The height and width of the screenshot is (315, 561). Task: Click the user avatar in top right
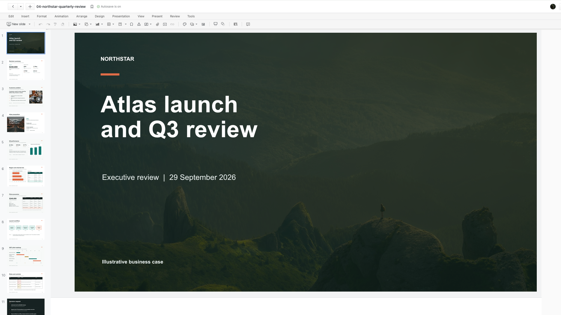click(x=553, y=6)
